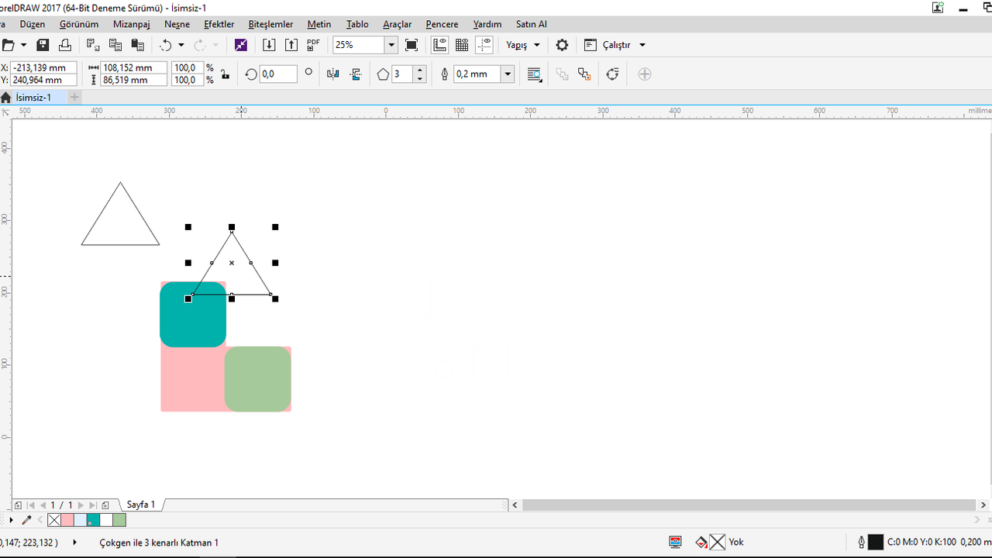Toggle rulers visibility button

click(x=439, y=45)
